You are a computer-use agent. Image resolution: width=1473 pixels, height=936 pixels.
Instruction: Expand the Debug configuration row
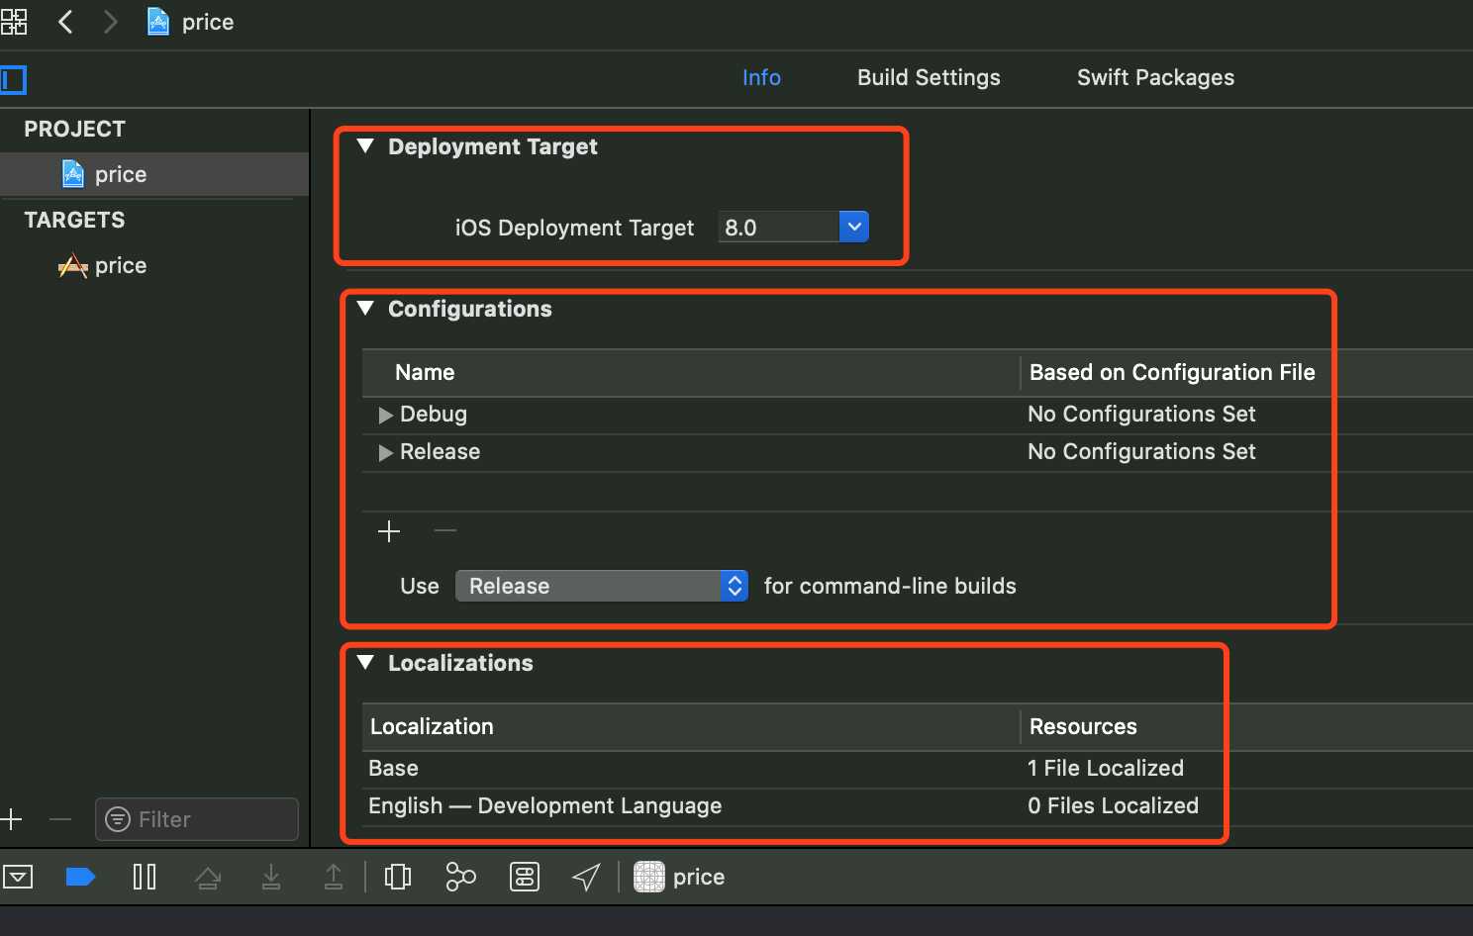(386, 415)
